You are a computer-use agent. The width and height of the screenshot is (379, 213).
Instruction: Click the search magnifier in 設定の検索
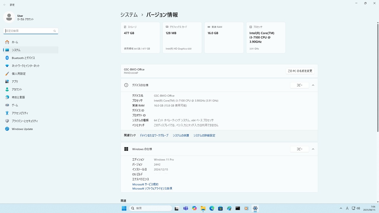click(x=55, y=31)
